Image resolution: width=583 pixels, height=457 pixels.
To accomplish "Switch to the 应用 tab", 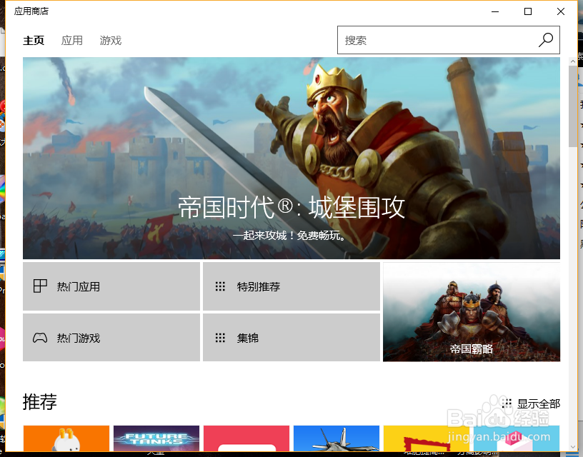I will click(71, 40).
